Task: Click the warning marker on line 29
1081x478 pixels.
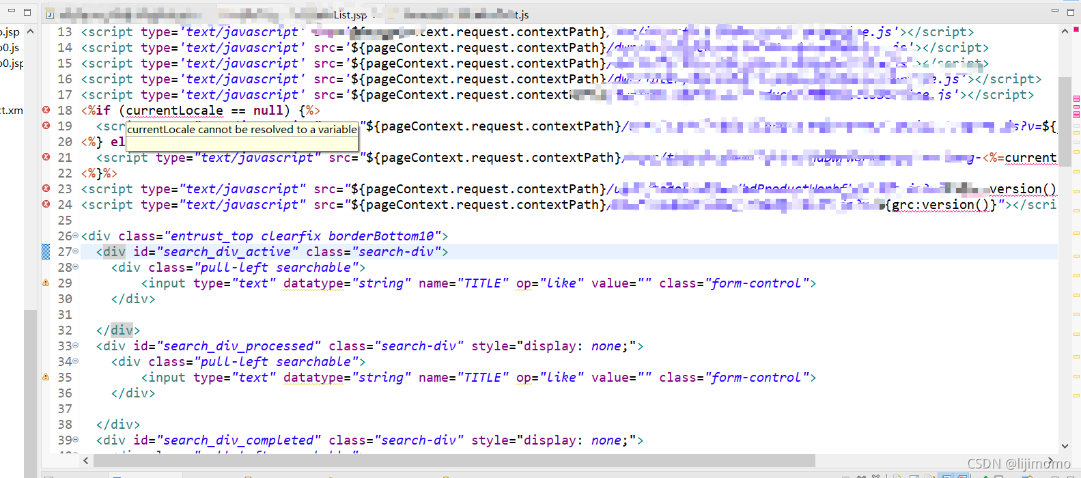Action: [x=46, y=283]
